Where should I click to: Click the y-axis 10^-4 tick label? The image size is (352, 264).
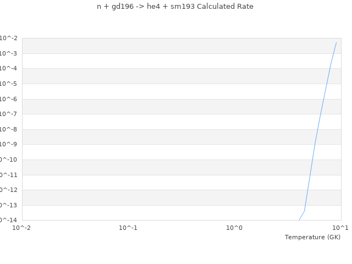point(9,68)
